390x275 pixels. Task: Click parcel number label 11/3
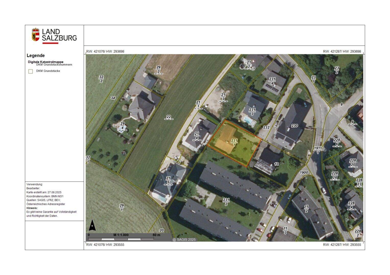click(x=285, y=231)
